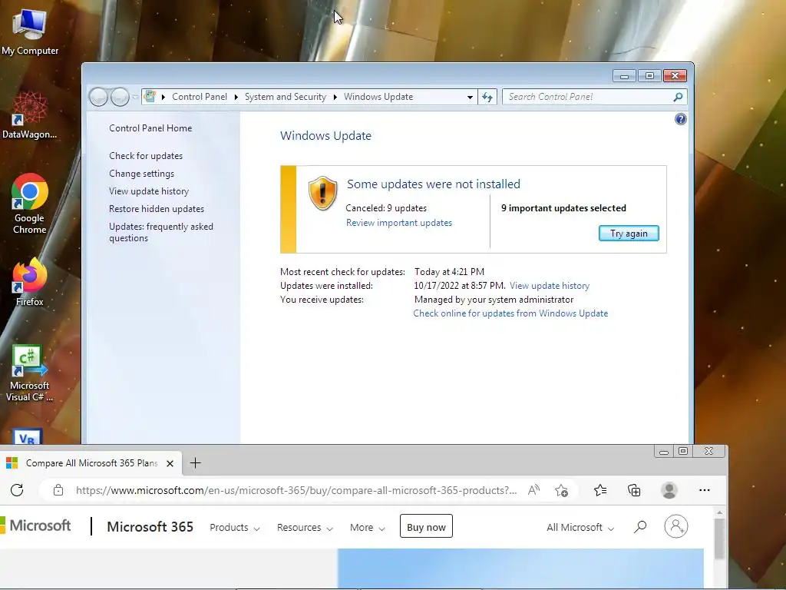The height and width of the screenshot is (590, 786).
Task: Click Windows Update breadcrumb
Action: (378, 97)
